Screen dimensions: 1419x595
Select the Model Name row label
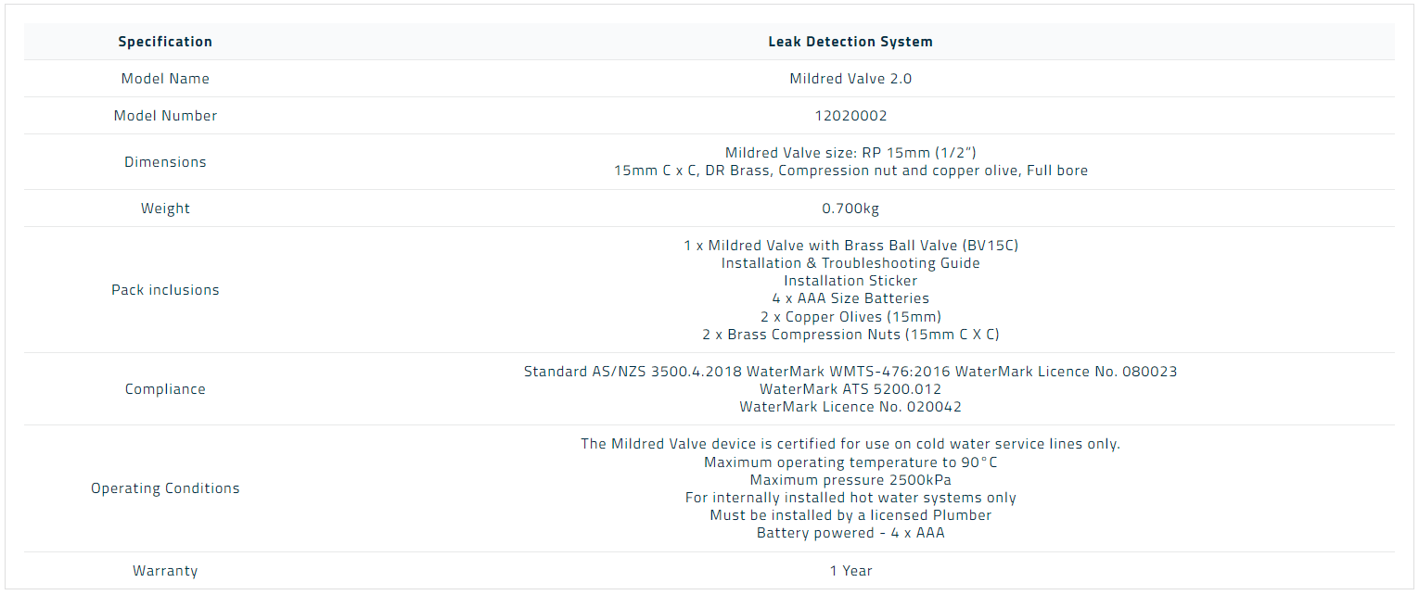coord(165,79)
